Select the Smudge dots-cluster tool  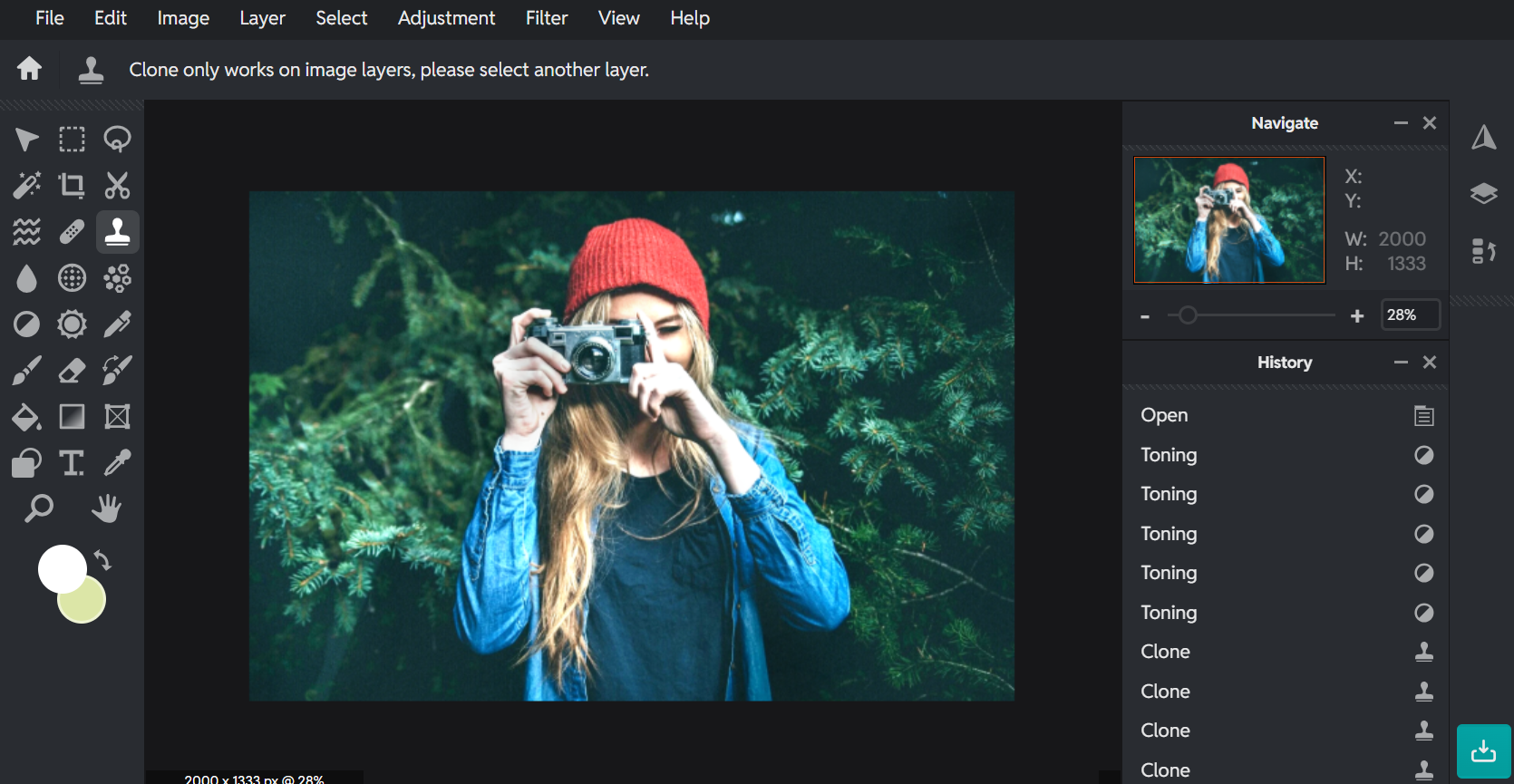(x=118, y=278)
